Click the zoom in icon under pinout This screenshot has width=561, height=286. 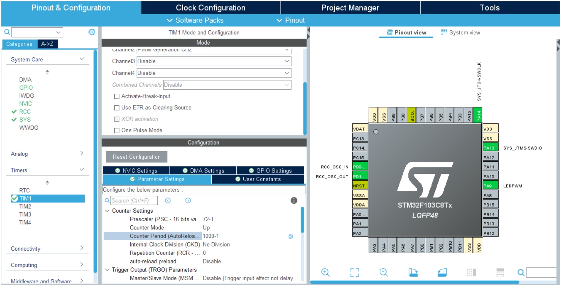[x=325, y=273]
